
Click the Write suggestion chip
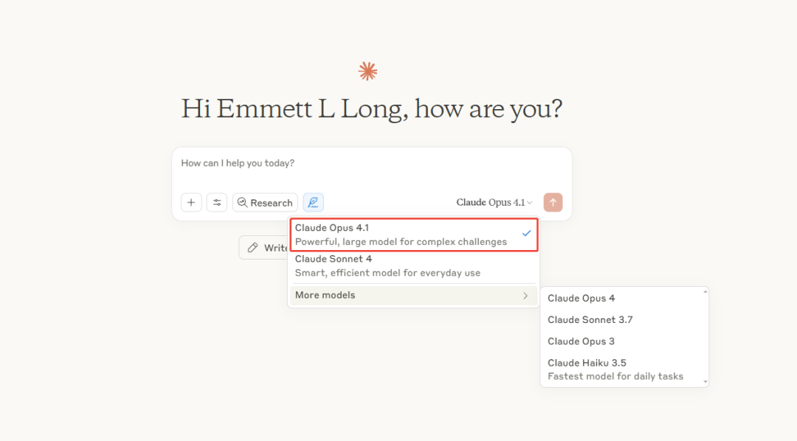[264, 248]
